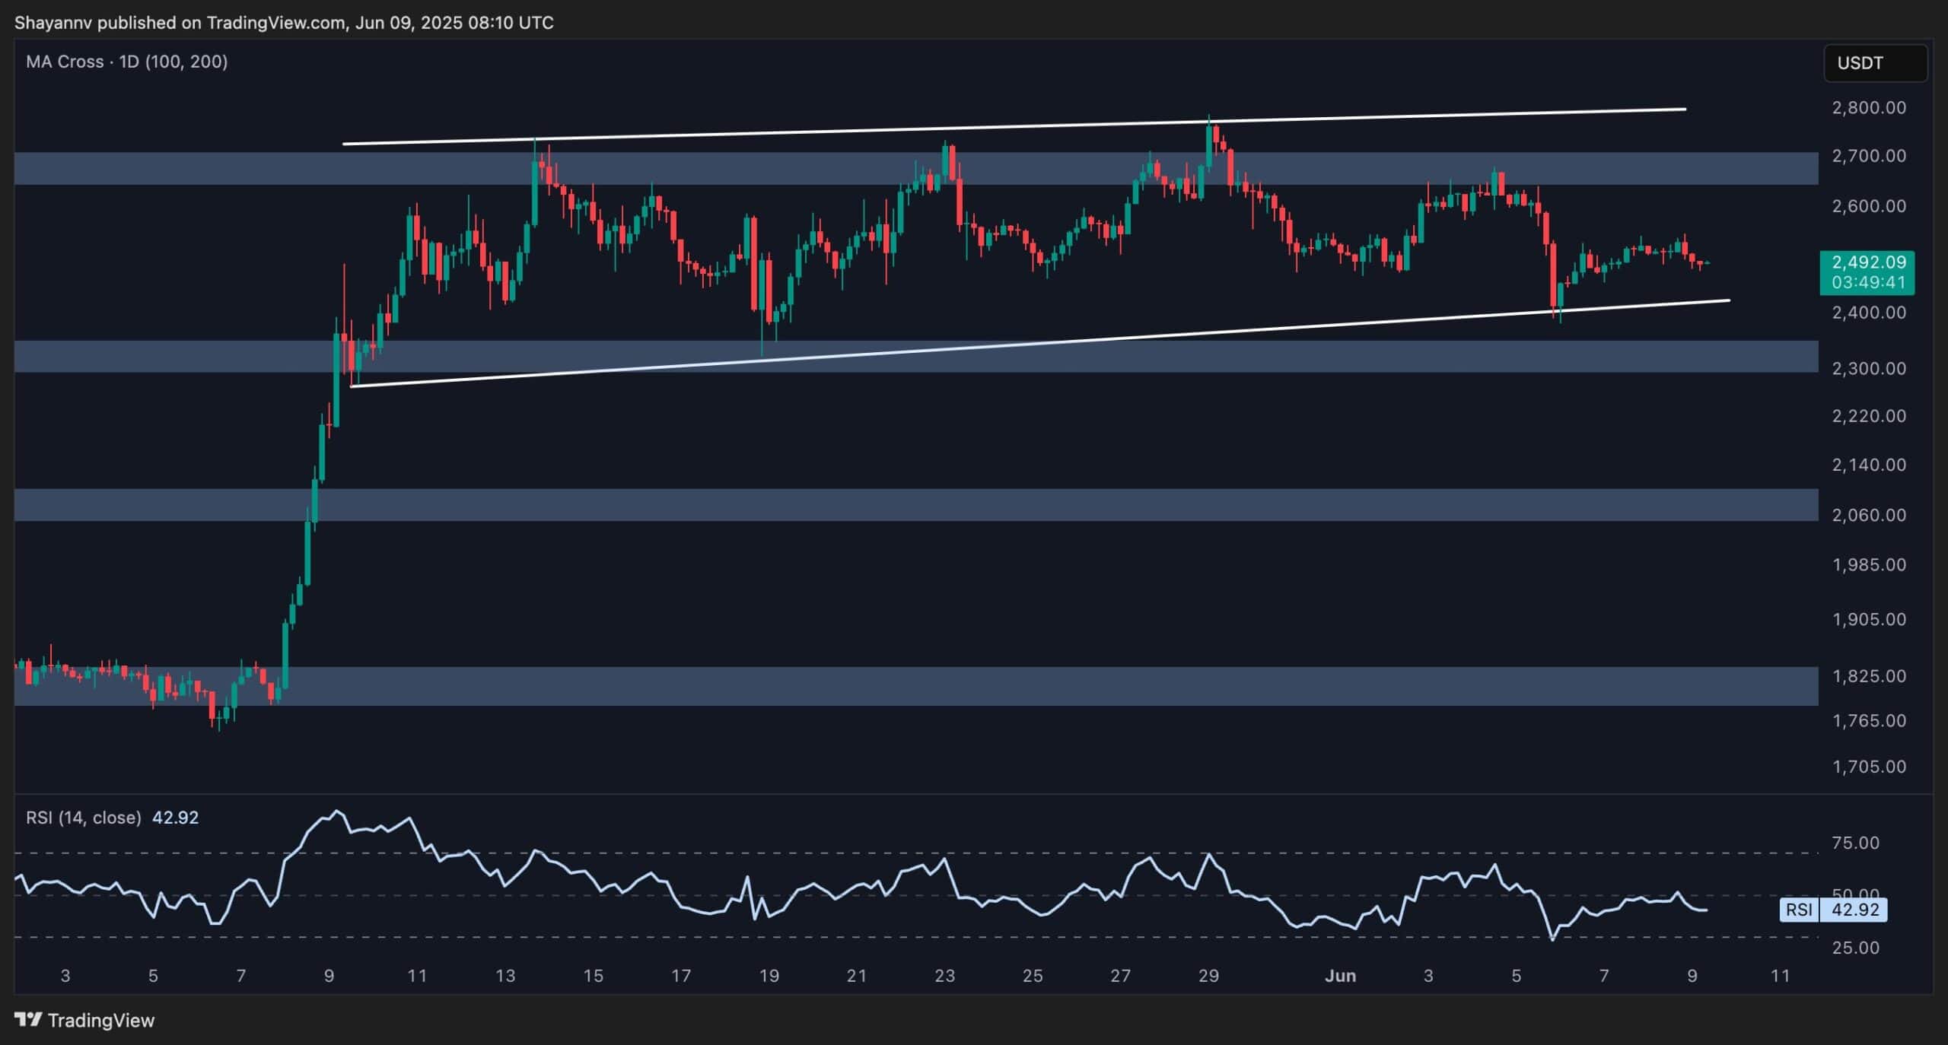Screen dimensions: 1948x1045
Task: Select the 2,060 support zone band
Action: 913,505
